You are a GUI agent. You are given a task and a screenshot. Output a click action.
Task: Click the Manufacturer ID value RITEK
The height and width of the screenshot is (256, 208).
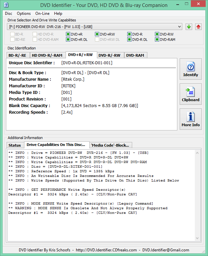coord(68,86)
